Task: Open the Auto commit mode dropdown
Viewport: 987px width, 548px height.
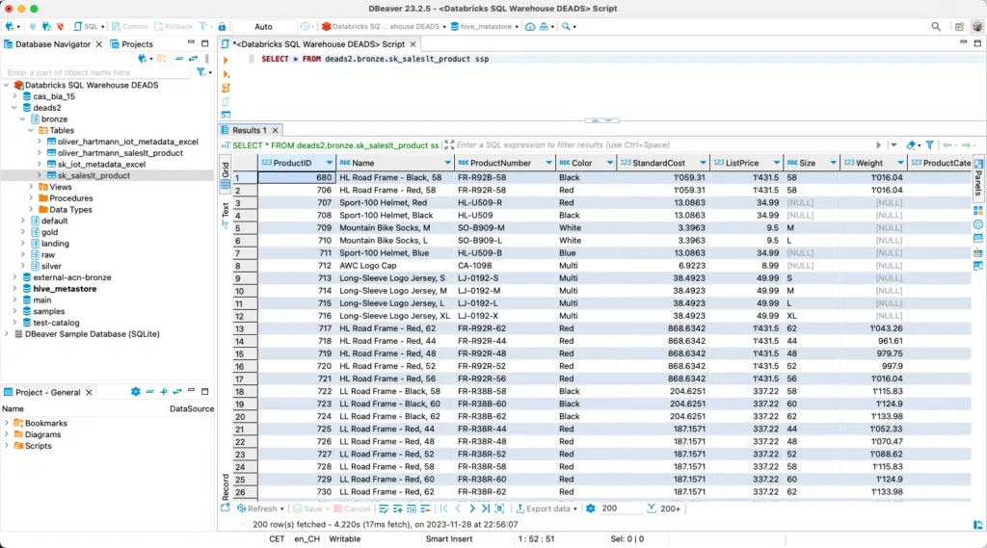Action: (263, 27)
